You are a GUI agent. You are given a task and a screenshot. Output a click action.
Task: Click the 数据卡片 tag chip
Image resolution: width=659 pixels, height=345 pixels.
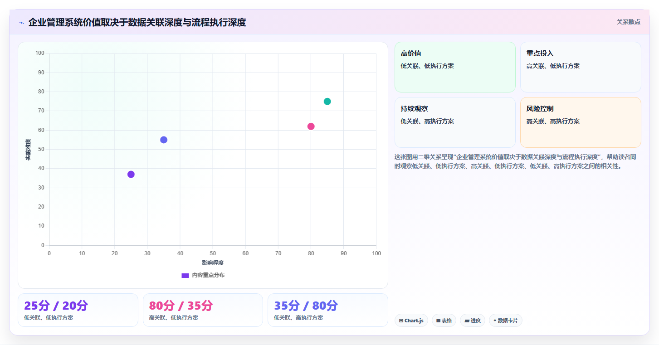click(x=506, y=321)
